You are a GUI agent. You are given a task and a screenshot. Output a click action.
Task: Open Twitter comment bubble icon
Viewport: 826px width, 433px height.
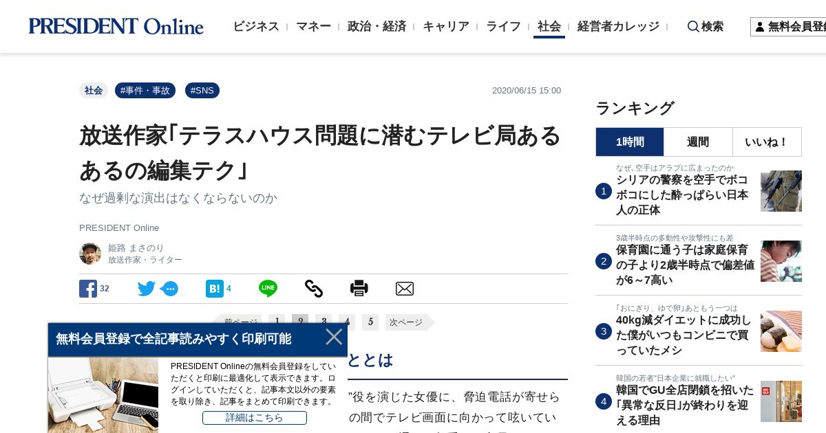[169, 289]
